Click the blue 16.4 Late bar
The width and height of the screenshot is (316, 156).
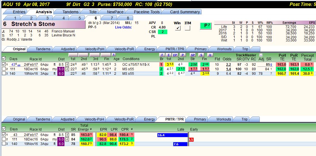(172, 135)
